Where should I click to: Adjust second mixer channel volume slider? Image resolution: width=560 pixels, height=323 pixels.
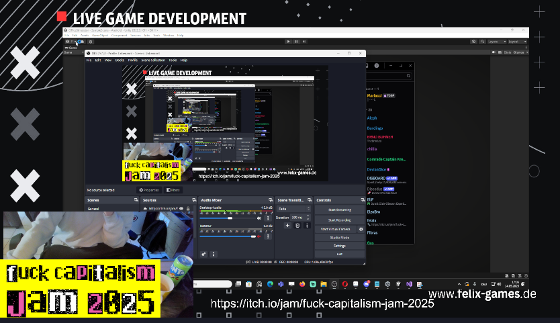228,236
